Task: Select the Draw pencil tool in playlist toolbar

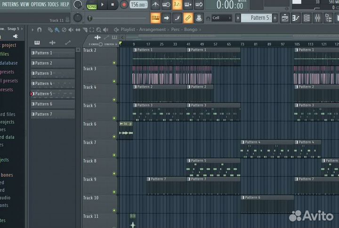Action: pos(51,30)
